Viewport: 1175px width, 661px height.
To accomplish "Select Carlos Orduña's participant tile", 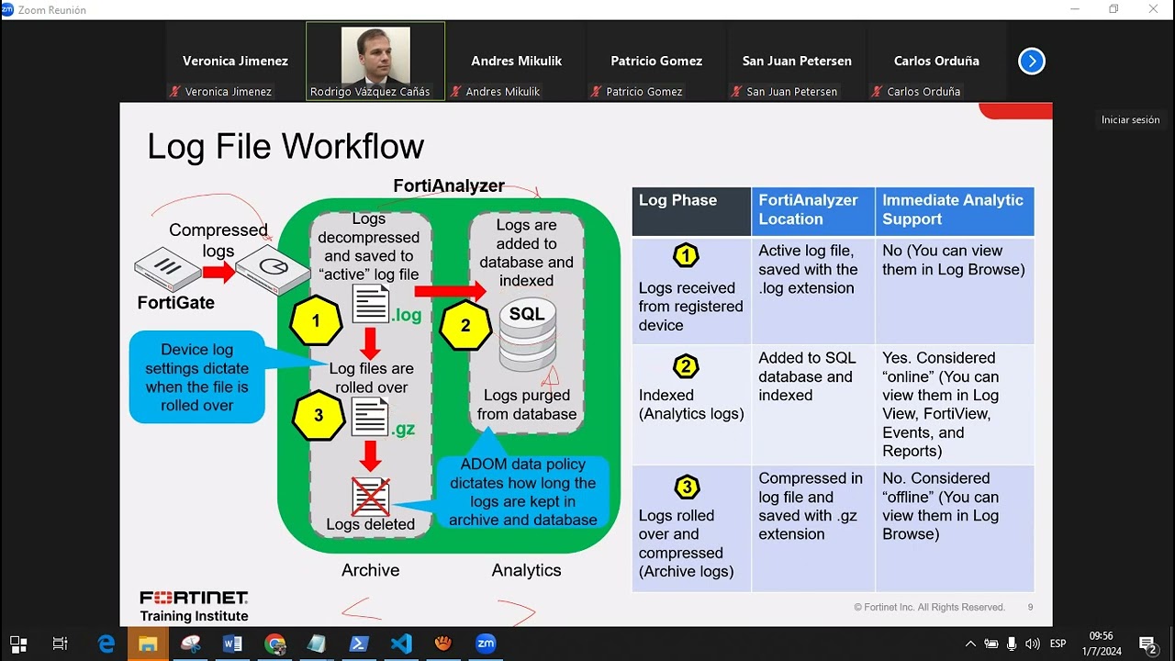I will [x=936, y=62].
